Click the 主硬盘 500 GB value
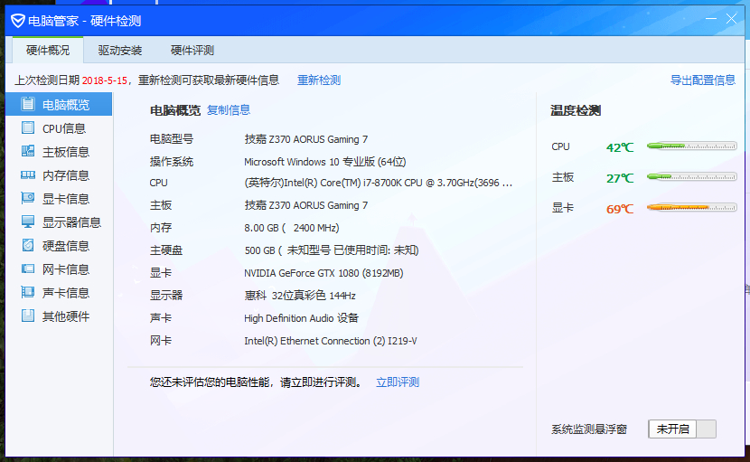This screenshot has width=750, height=462. [x=331, y=250]
